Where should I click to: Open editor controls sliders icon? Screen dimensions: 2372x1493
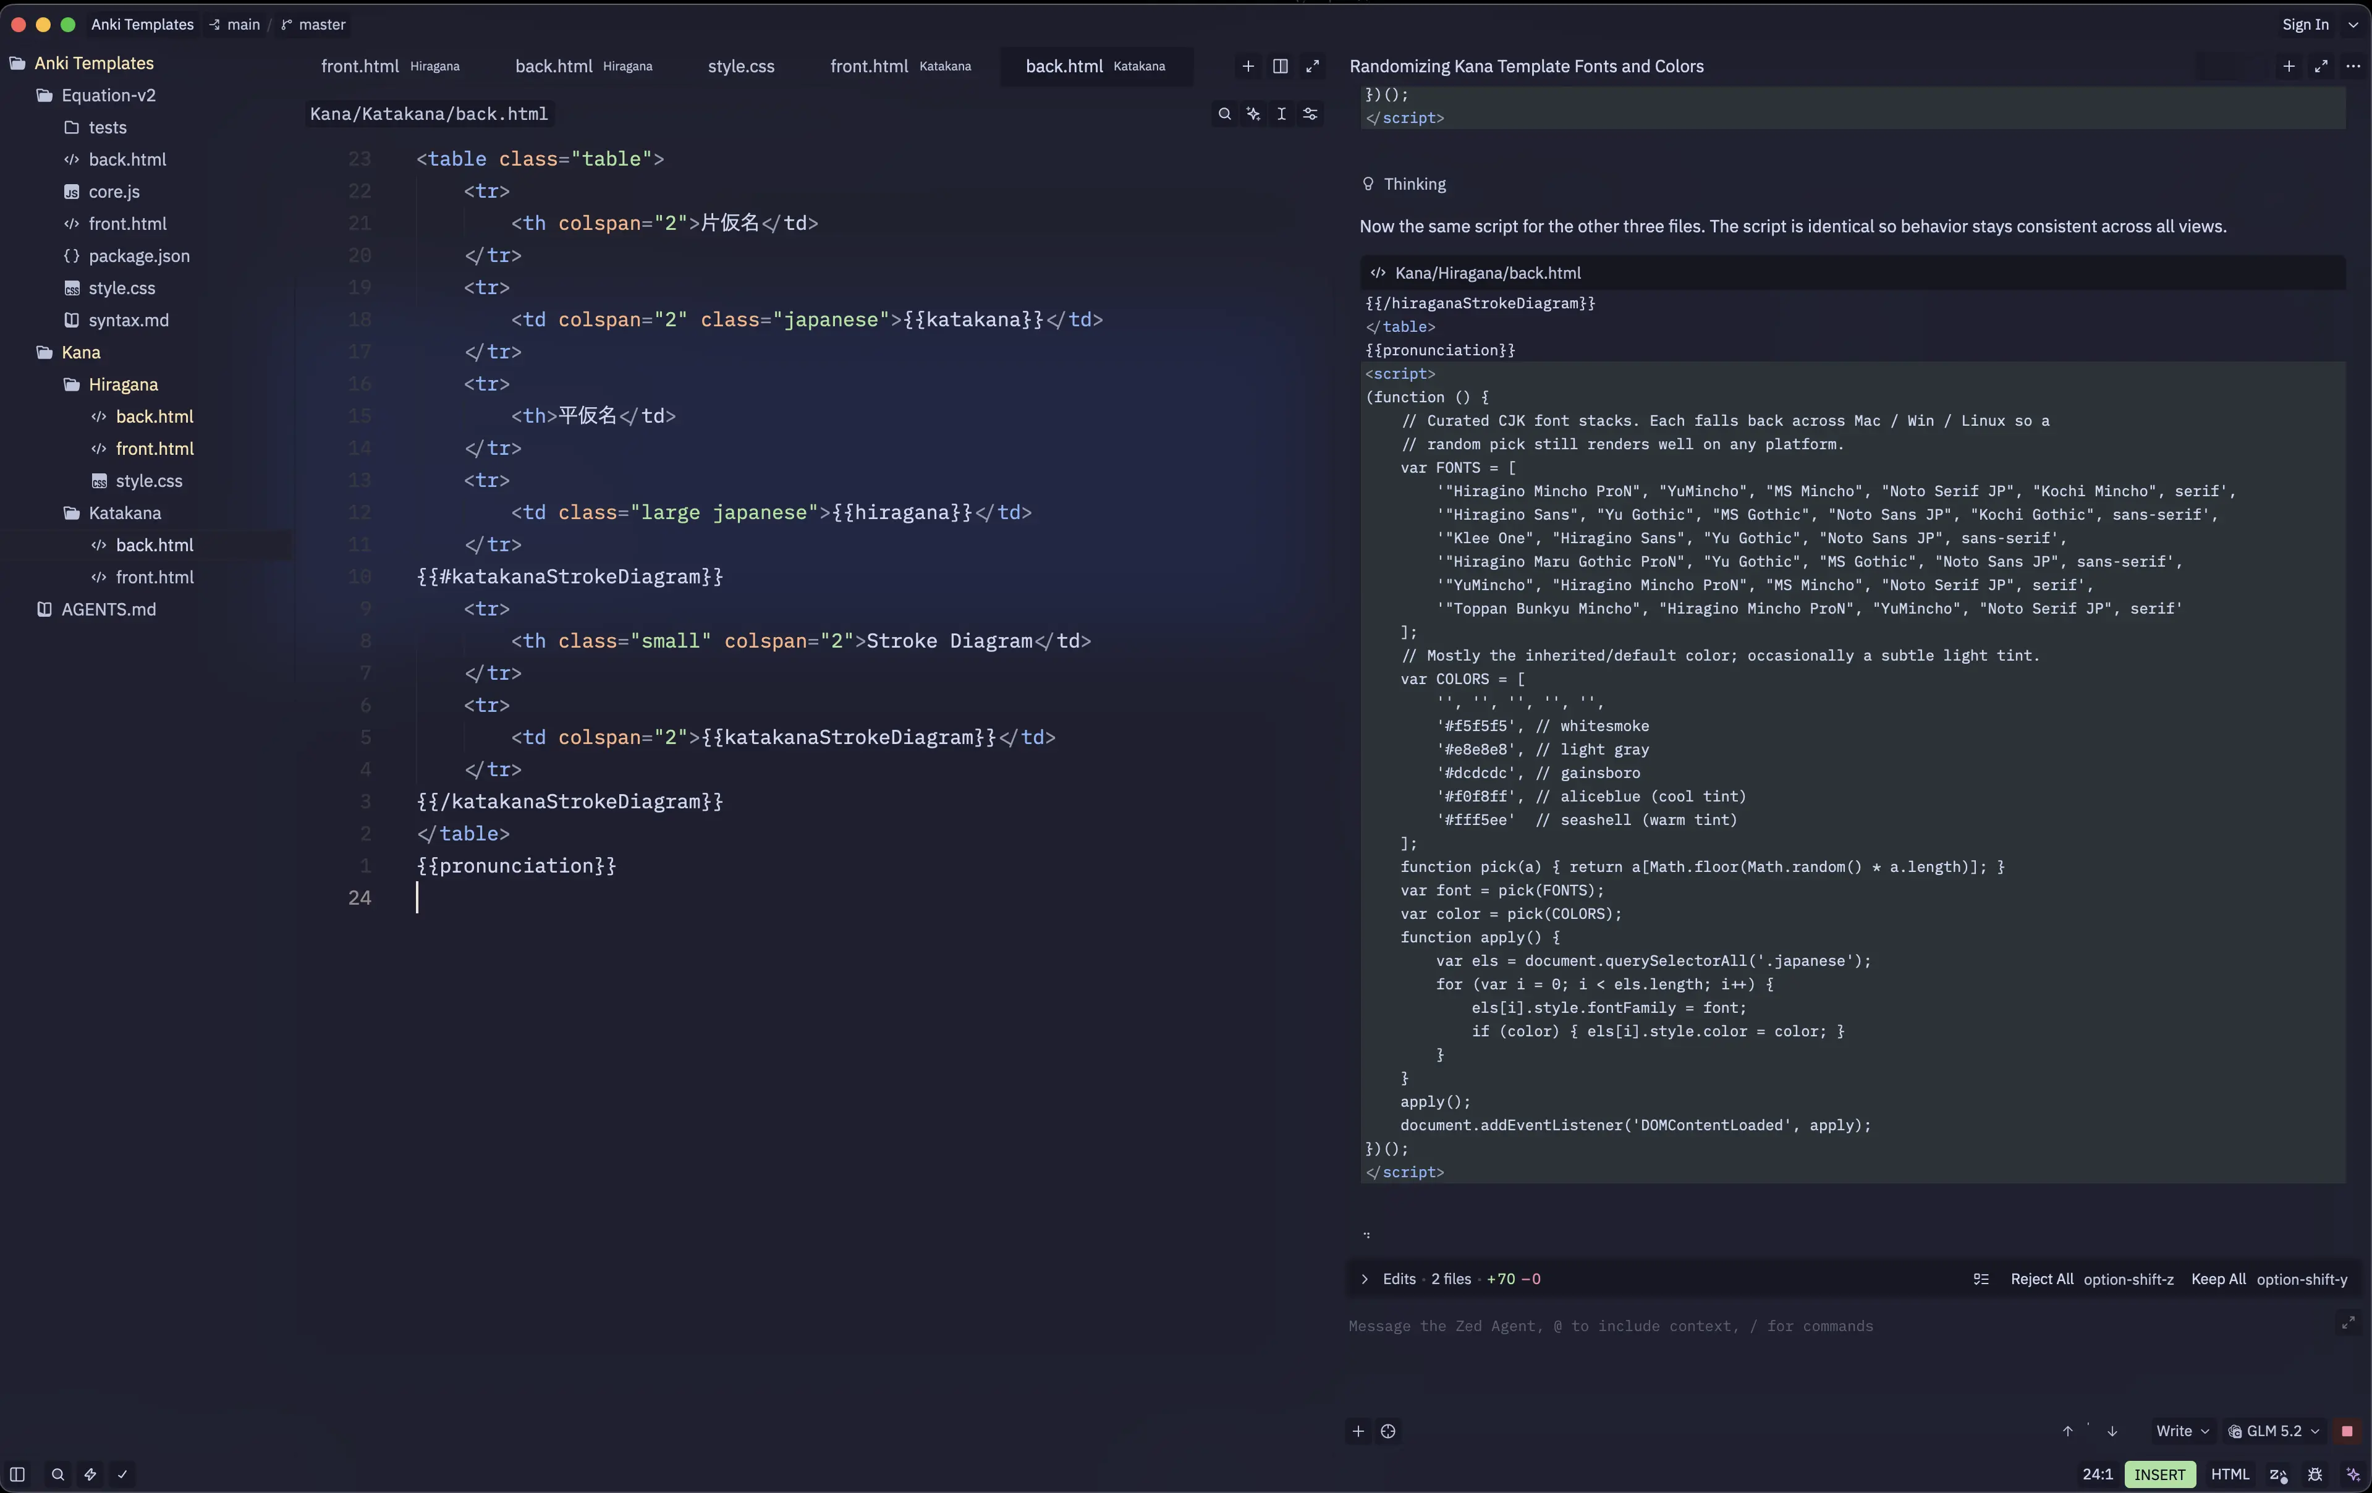coord(1310,114)
